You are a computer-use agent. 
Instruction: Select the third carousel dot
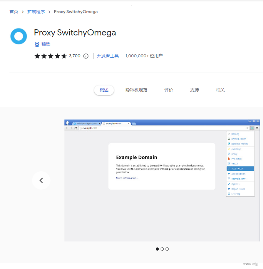pos(167,249)
